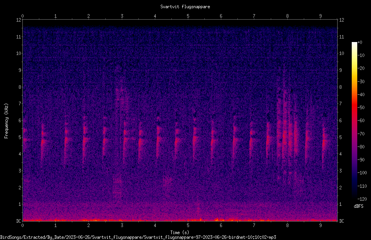Click the "DC" label on the right frequency axis
This screenshot has height=240, width=371.
click(342, 221)
